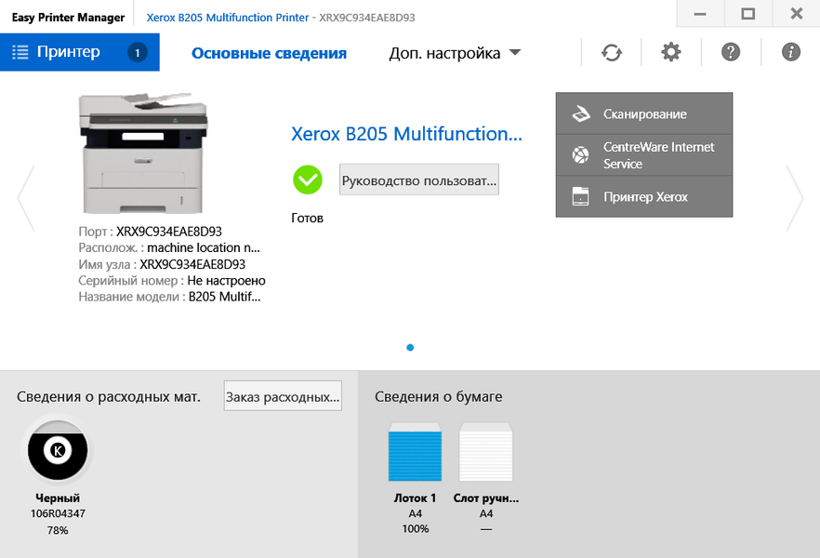
Task: Expand the Доп. настройка dropdown
Action: tap(455, 53)
